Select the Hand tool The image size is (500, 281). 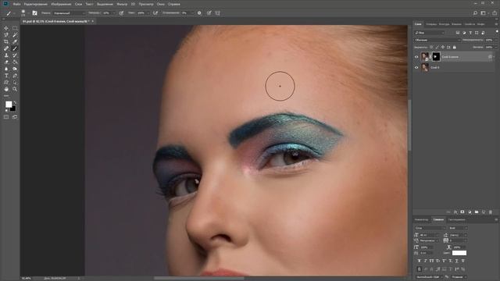click(x=6, y=89)
